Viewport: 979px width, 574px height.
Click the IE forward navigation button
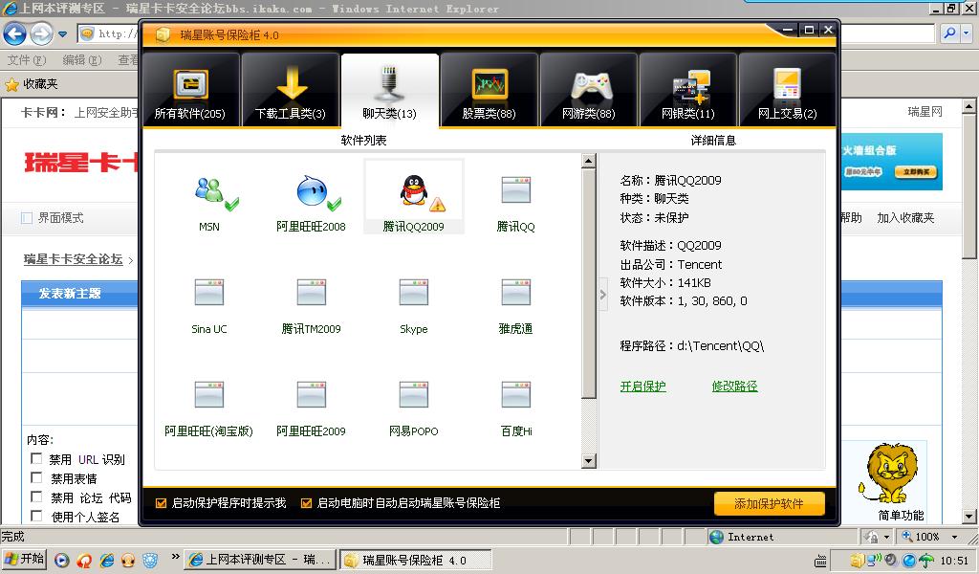[x=41, y=33]
